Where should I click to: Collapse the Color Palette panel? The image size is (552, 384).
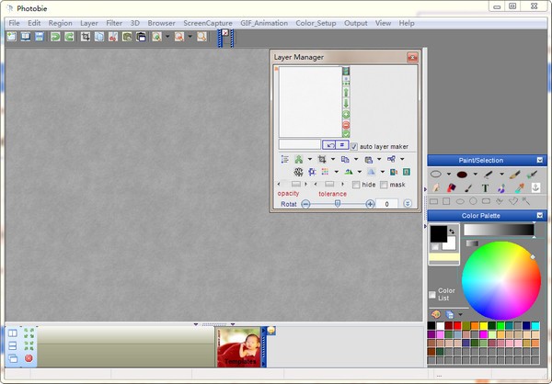coord(540,216)
